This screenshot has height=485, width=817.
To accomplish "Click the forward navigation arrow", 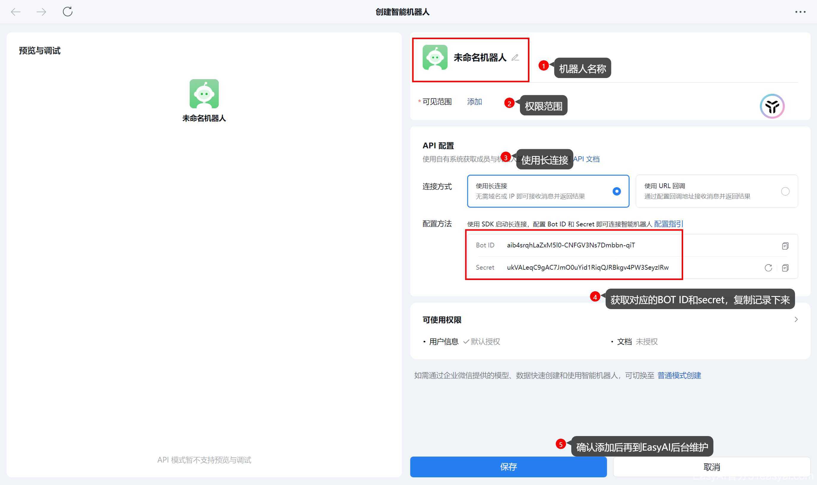I will pos(41,12).
